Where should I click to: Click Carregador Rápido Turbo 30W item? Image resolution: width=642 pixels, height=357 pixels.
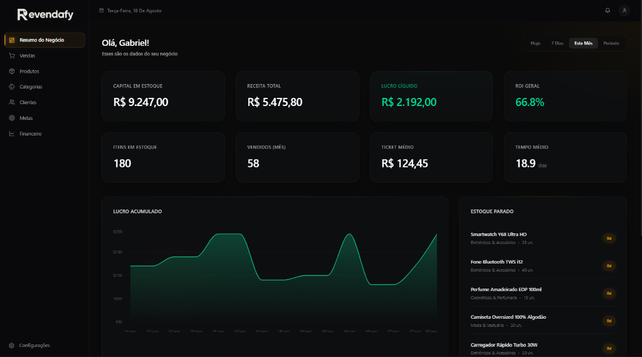point(543,348)
